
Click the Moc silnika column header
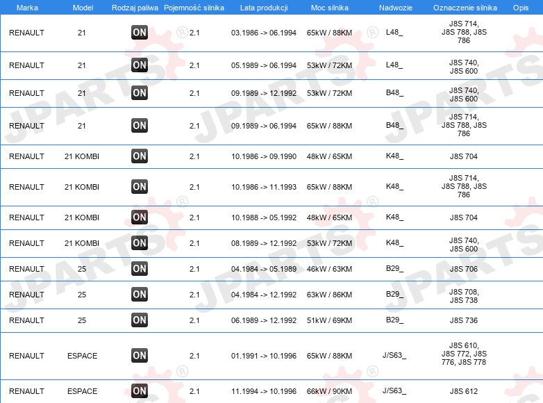pos(330,8)
